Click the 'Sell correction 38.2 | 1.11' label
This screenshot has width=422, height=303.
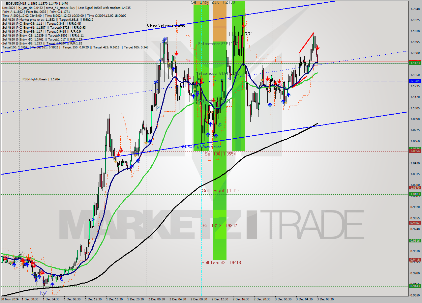(218, 101)
